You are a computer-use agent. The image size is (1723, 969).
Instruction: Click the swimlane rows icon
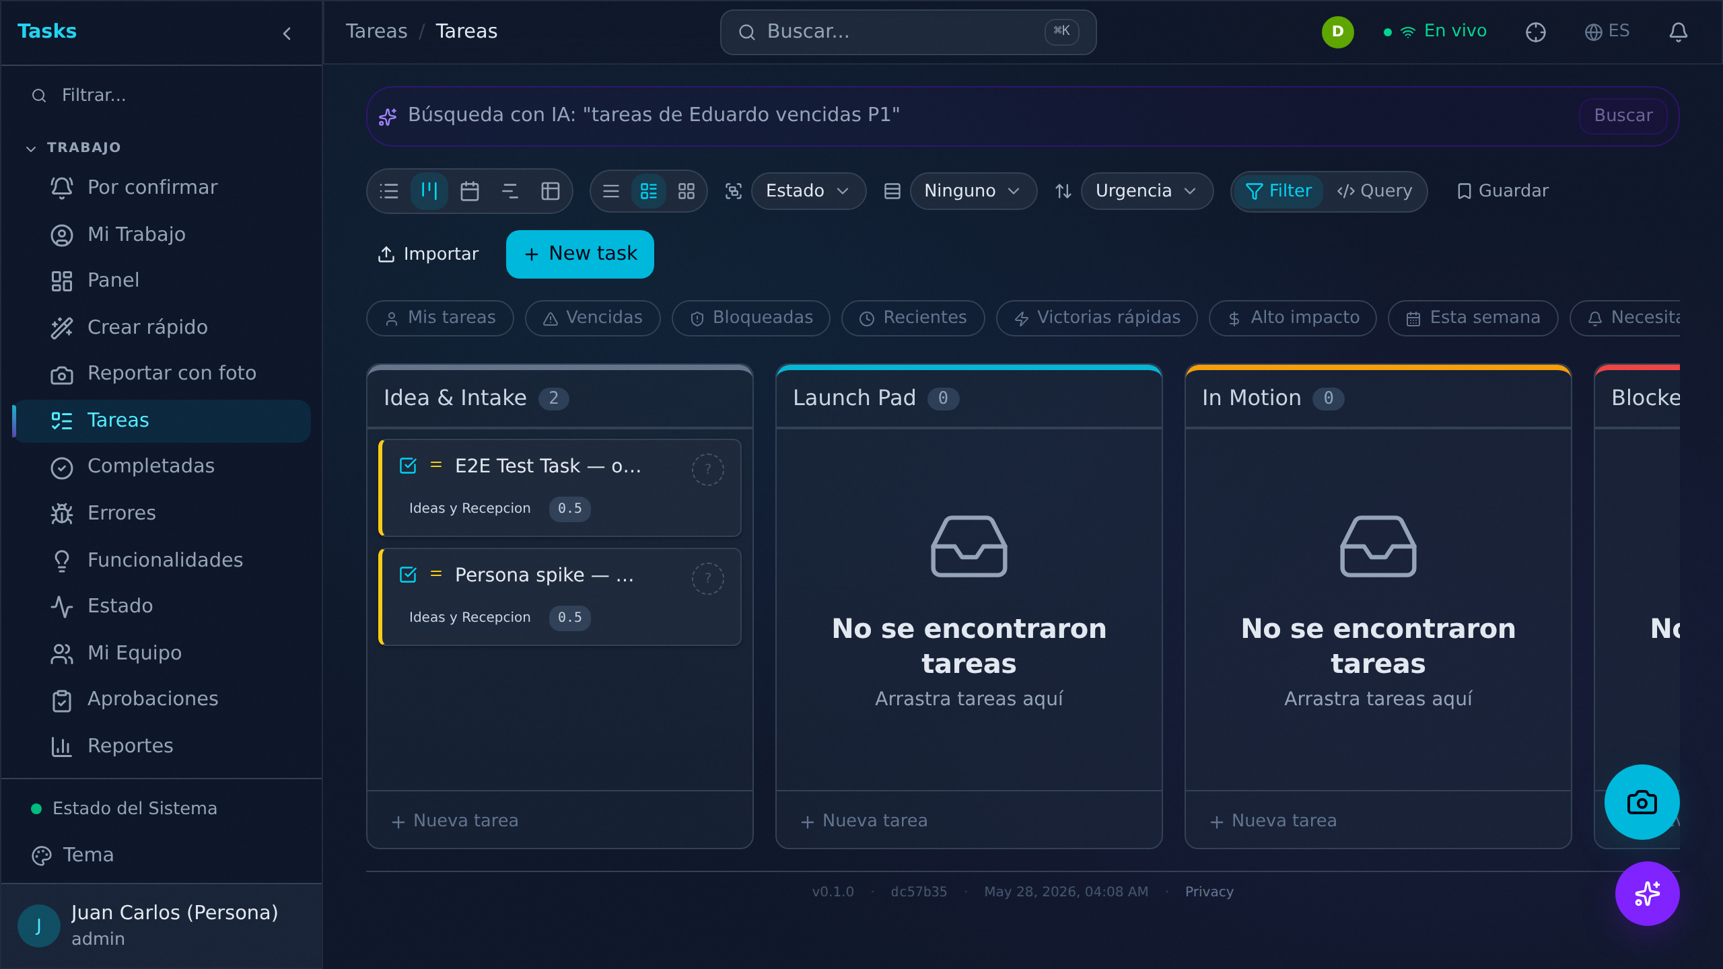click(x=892, y=191)
